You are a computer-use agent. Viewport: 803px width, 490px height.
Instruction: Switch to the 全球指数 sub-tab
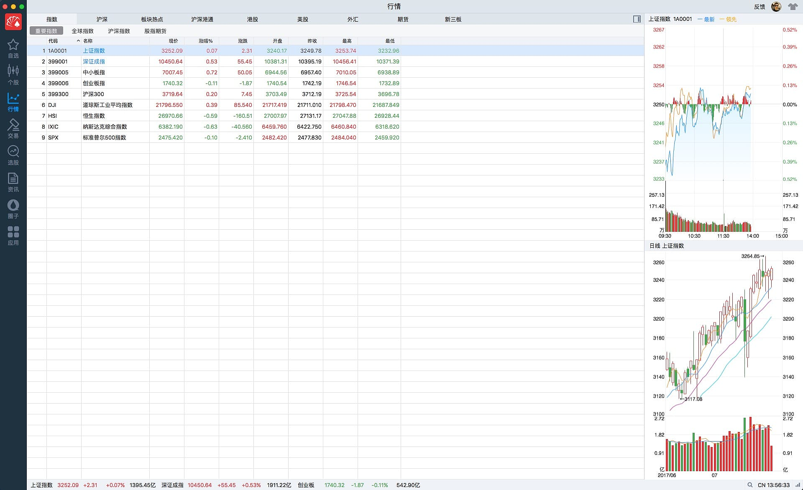tap(82, 31)
